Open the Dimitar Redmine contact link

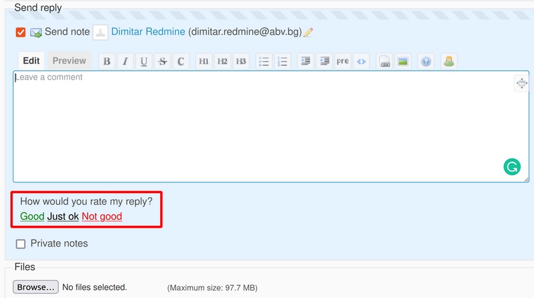[148, 31]
